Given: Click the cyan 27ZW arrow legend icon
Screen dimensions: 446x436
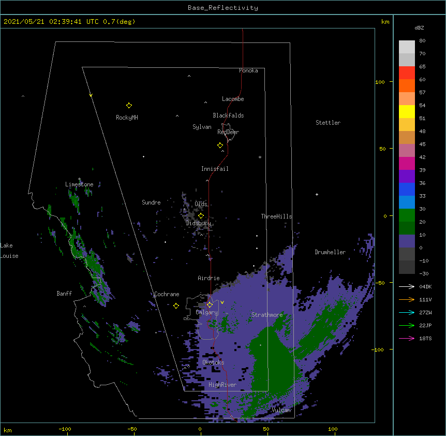Looking at the screenshot, I should [407, 312].
